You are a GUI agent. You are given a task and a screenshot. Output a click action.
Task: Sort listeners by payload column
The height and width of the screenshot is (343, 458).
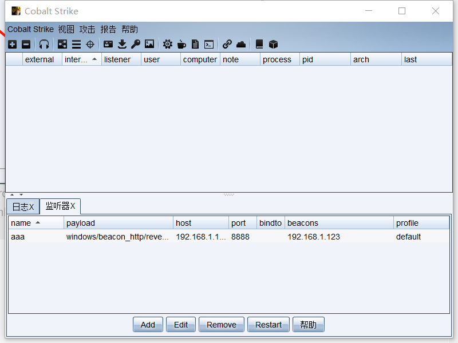[119, 223]
